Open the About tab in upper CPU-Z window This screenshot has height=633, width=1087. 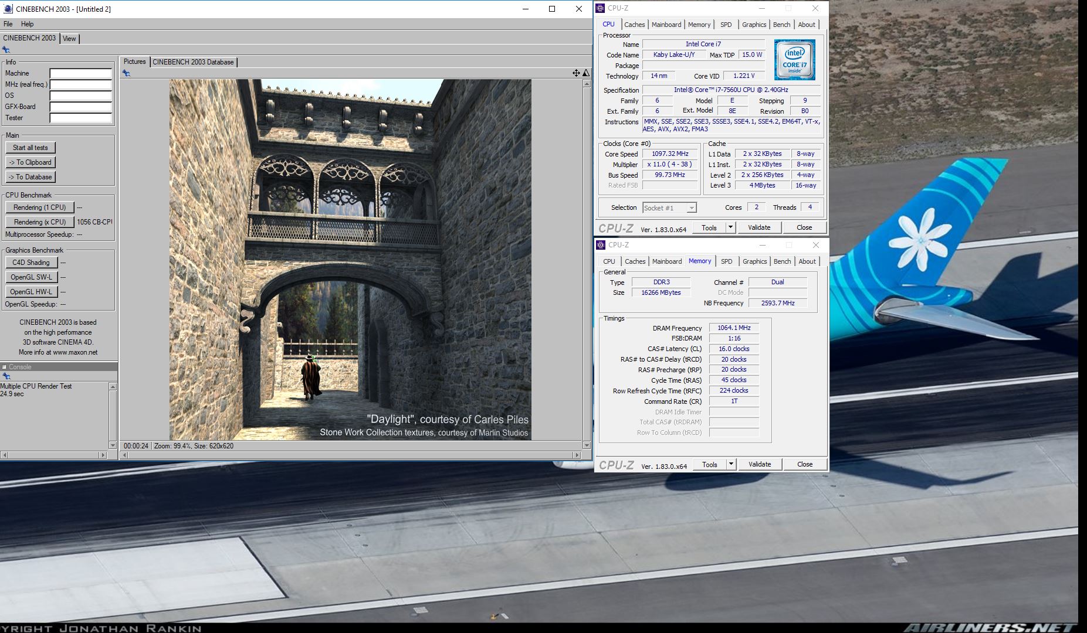coord(807,25)
